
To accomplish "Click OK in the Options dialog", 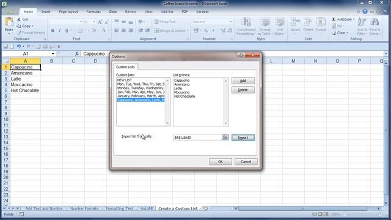I will (x=220, y=161).
